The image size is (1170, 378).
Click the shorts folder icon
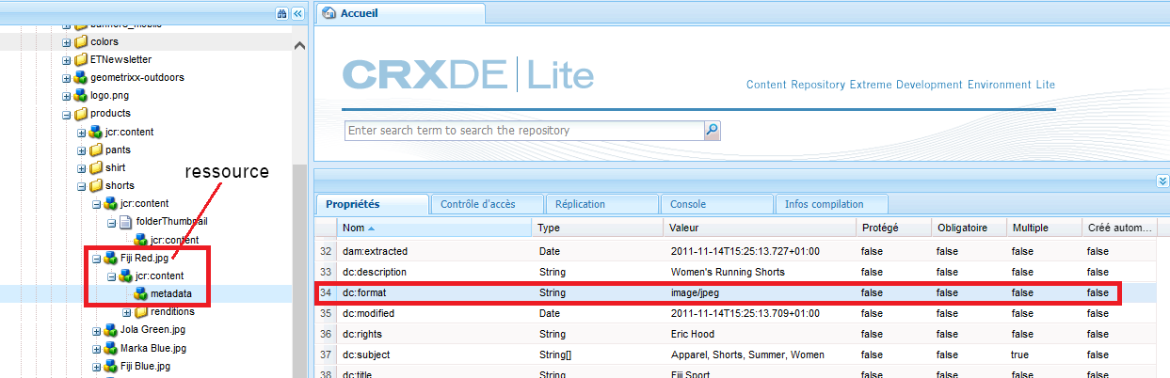(96, 185)
